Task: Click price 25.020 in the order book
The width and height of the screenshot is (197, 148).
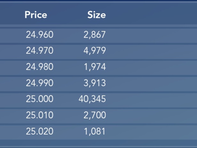Action: pyautogui.click(x=40, y=131)
